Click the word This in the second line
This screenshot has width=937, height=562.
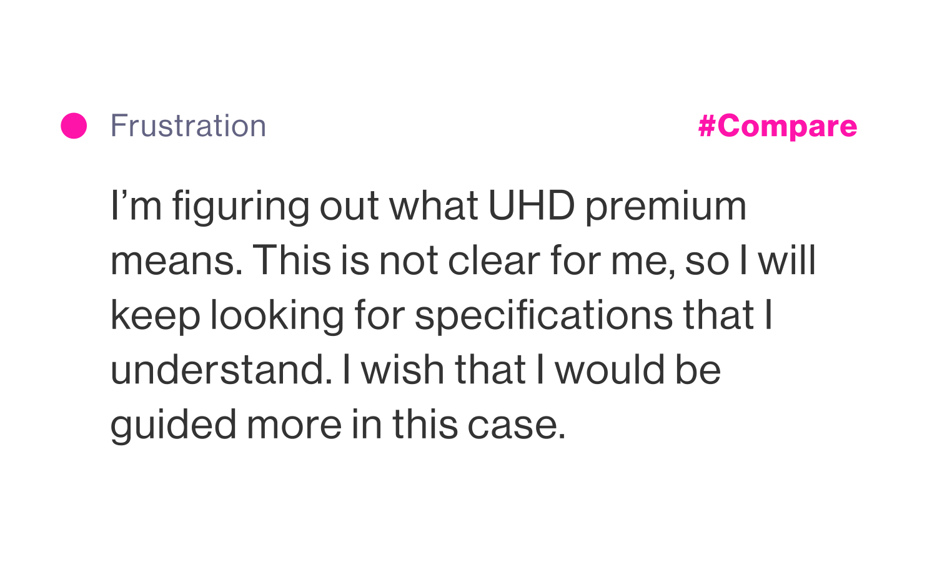coord(292,260)
